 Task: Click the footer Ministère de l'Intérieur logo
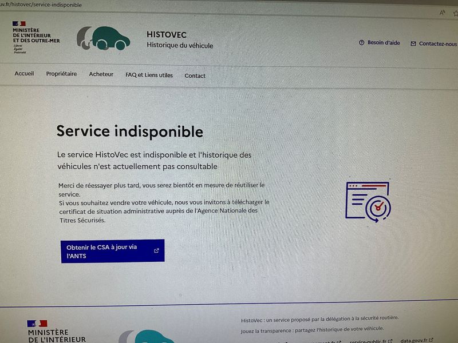tap(56, 332)
